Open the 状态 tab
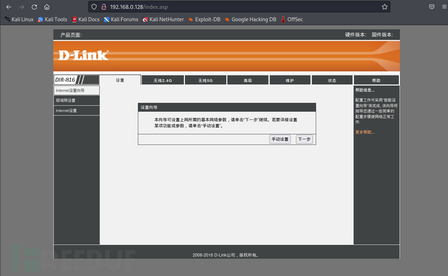The height and width of the screenshot is (276, 448). 332,80
